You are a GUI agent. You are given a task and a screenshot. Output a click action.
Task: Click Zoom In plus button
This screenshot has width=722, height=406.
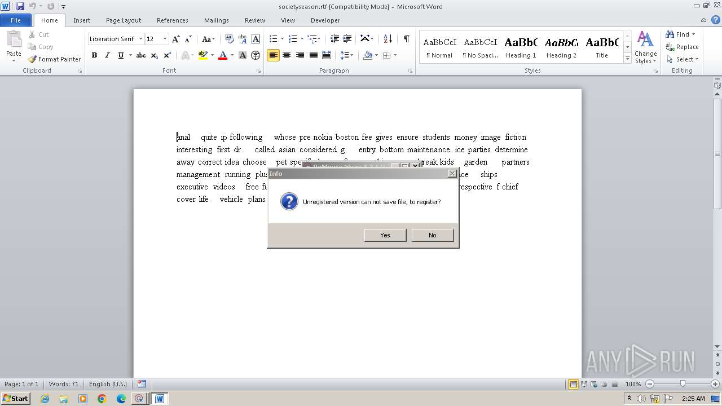coord(715,384)
